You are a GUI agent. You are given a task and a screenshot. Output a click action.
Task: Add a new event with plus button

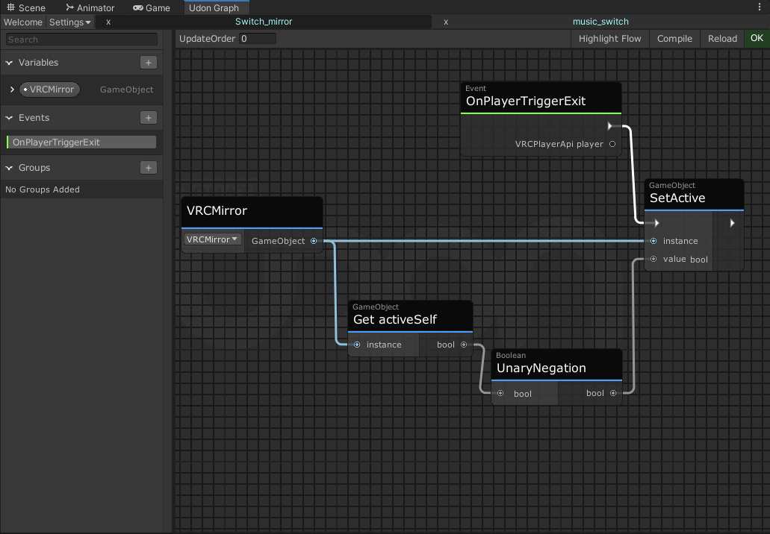148,118
